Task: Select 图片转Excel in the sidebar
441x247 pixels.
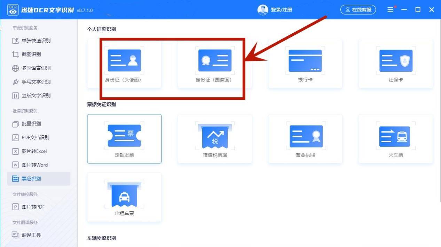Action: [34, 151]
